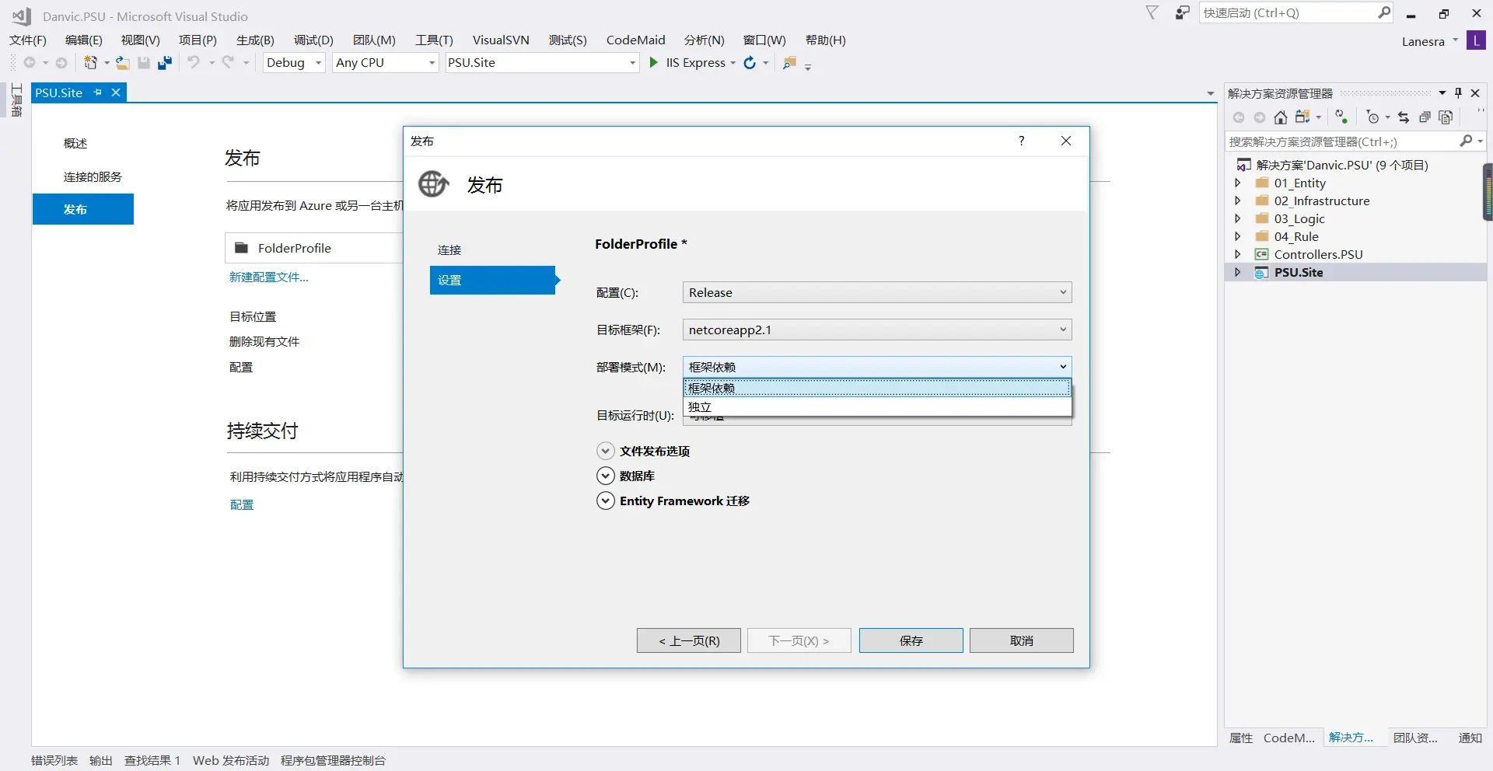Click the Navigate Backward toolbar icon
Image resolution: width=1493 pixels, height=771 pixels.
[x=30, y=63]
